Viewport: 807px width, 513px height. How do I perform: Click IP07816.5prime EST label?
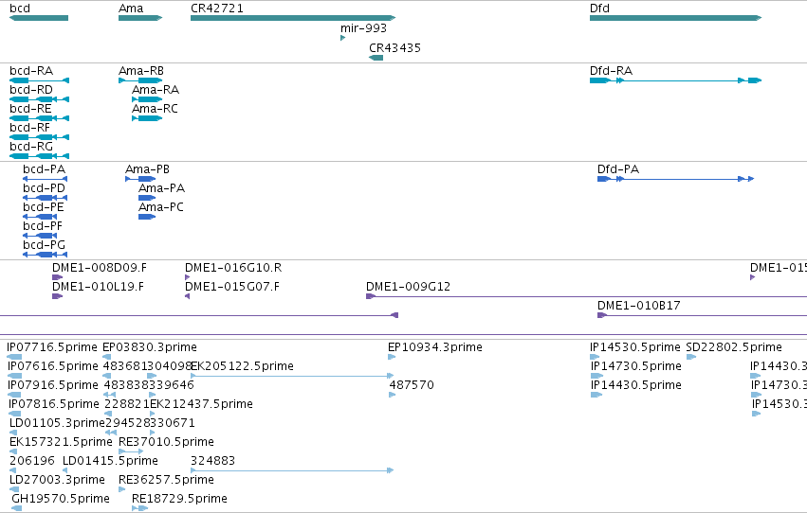[x=54, y=404]
